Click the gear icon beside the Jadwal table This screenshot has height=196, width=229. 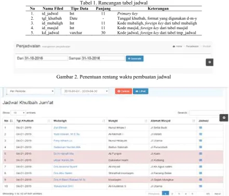click(224, 118)
